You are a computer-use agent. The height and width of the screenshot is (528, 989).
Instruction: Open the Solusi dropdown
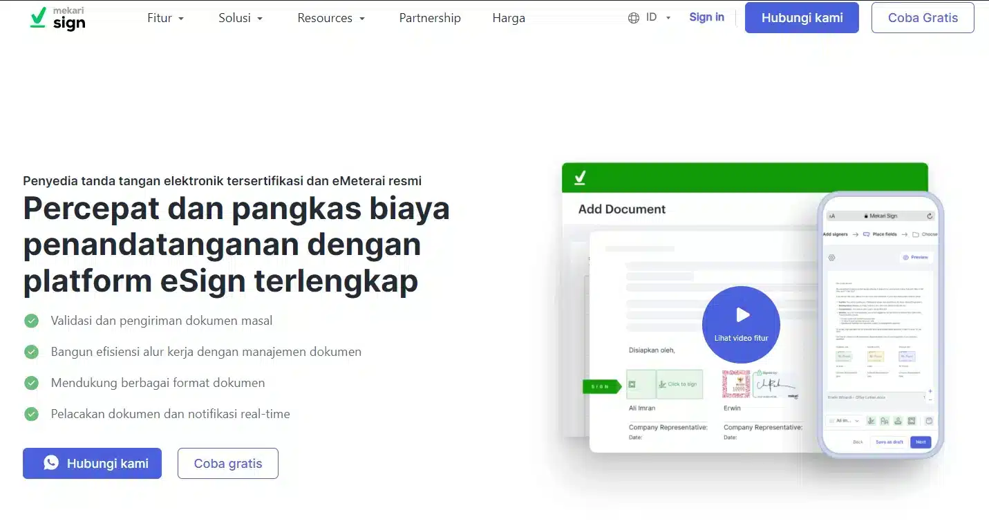click(x=240, y=18)
